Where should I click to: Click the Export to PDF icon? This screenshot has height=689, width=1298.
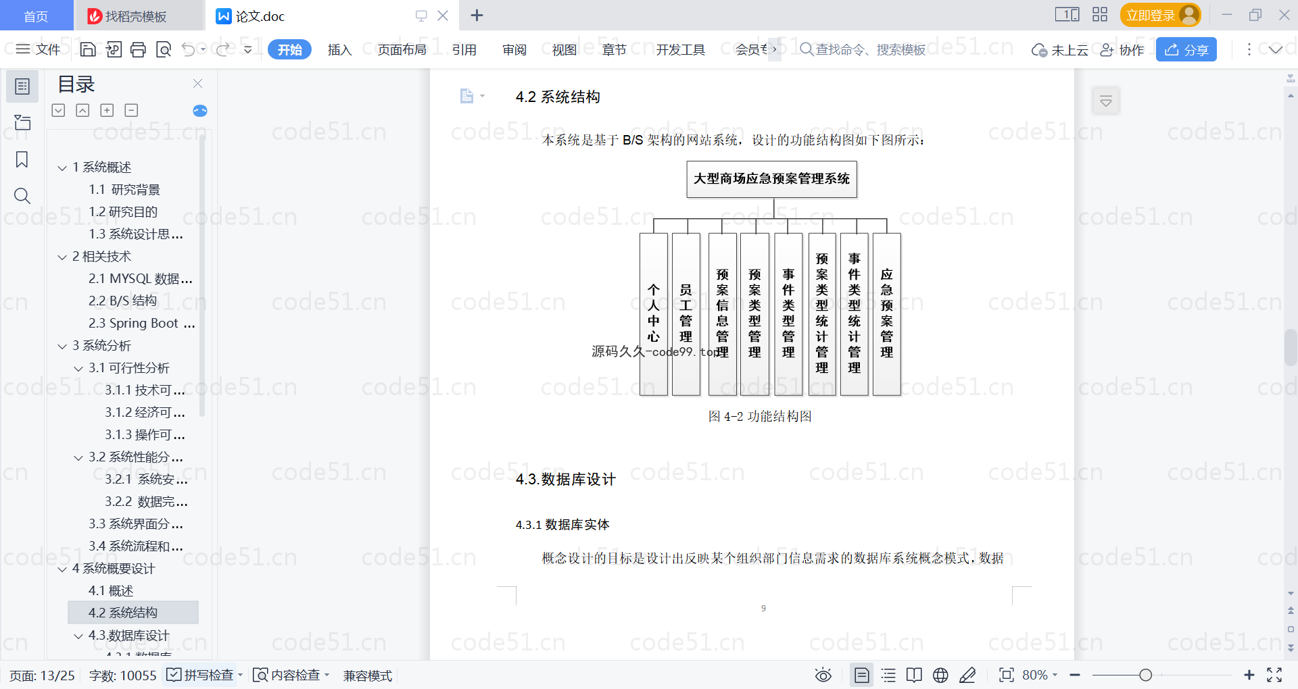click(x=114, y=49)
